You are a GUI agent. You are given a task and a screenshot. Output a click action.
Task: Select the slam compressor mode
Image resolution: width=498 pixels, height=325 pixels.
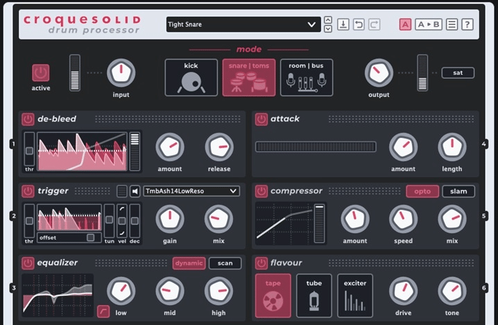click(458, 191)
